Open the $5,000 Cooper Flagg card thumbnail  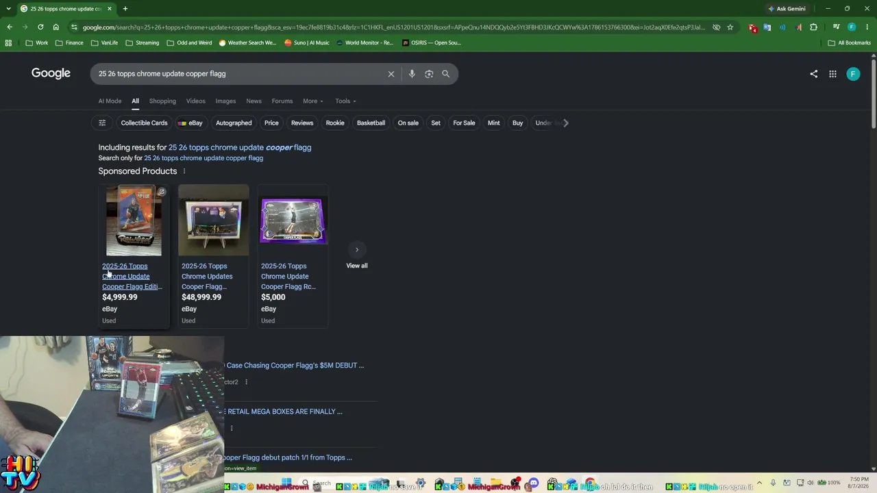click(293, 220)
